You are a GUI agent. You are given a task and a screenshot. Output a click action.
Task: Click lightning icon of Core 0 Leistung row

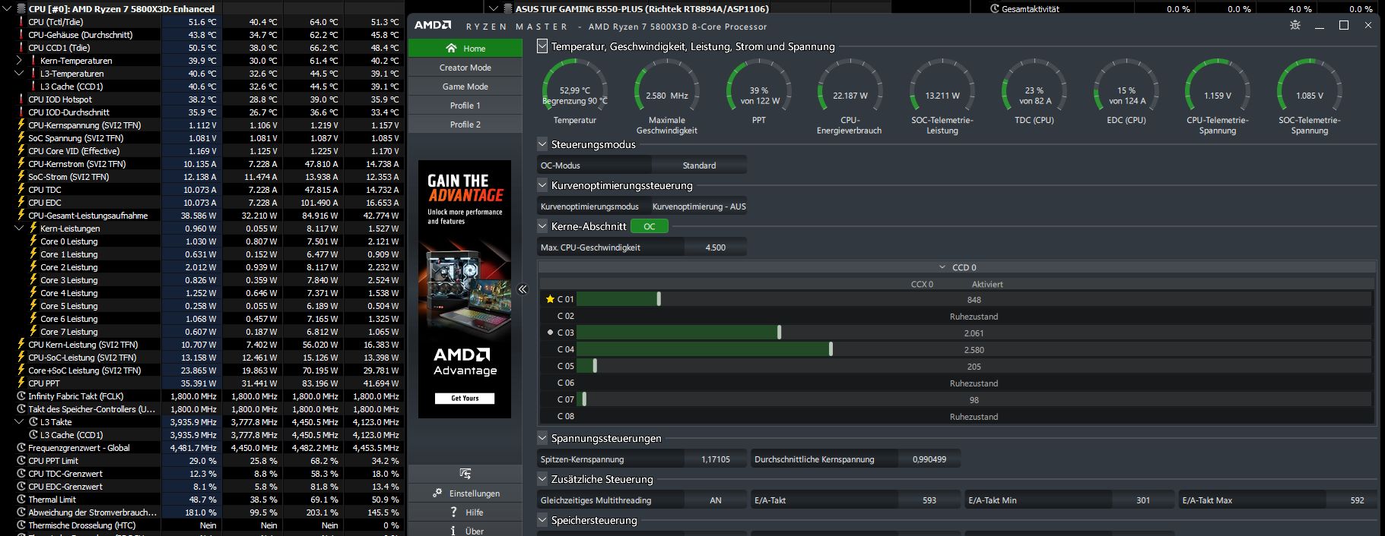point(33,241)
